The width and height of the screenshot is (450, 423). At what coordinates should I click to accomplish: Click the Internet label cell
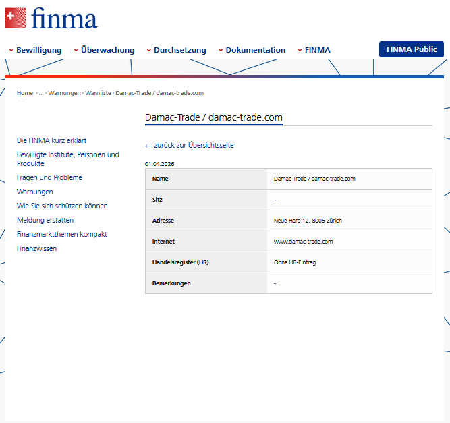coord(206,242)
